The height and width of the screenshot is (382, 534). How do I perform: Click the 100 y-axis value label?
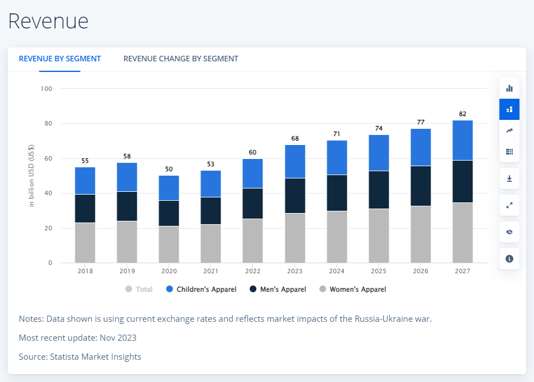point(46,89)
